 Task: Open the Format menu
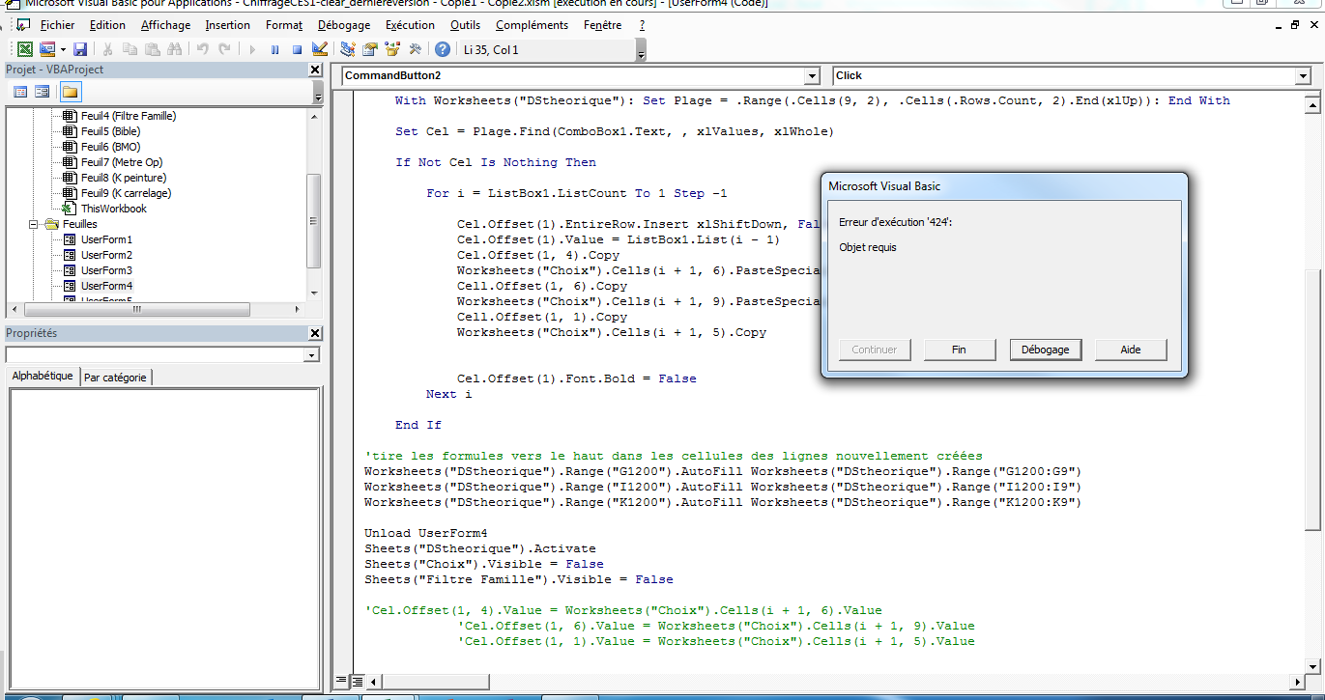click(x=284, y=25)
